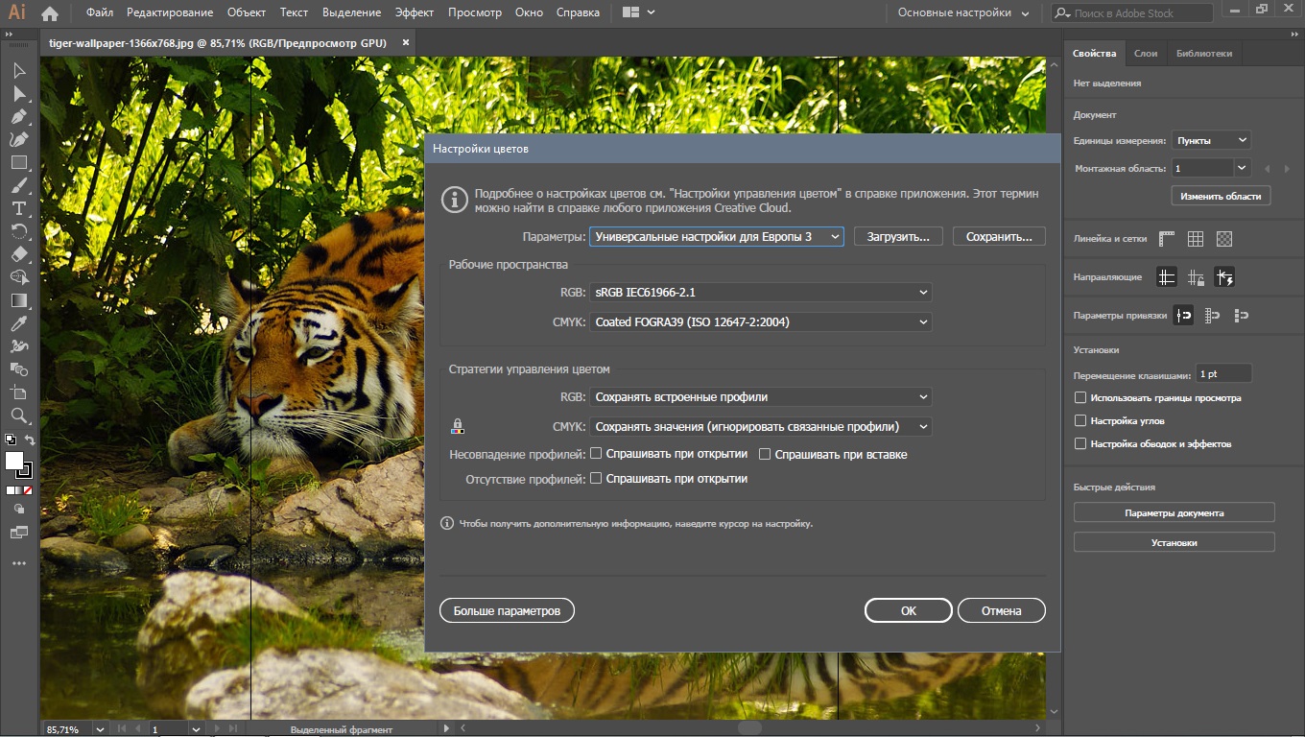This screenshot has width=1305, height=737.
Task: Click the white fill color swatch
Action: 14,461
